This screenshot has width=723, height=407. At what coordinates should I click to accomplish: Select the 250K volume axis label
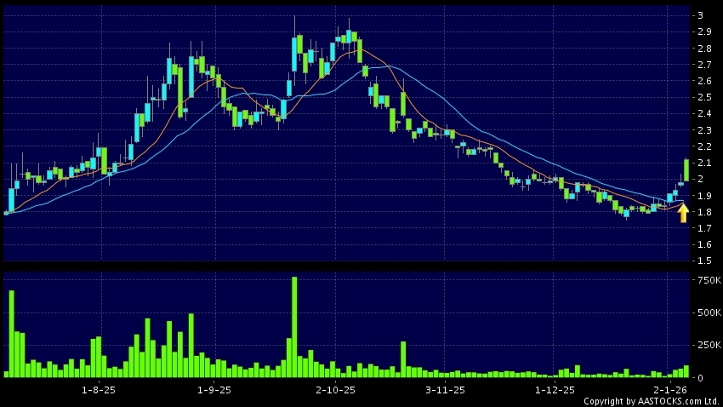coord(708,345)
